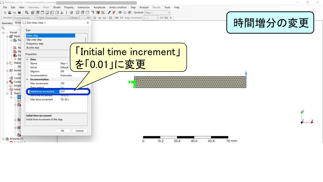The height and width of the screenshot is (182, 323).
Task: Click the hide all parts icon
Action: [x=125, y=12]
